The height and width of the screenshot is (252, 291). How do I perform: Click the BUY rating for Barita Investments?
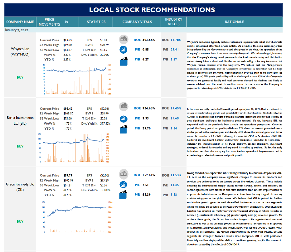tap(20, 146)
